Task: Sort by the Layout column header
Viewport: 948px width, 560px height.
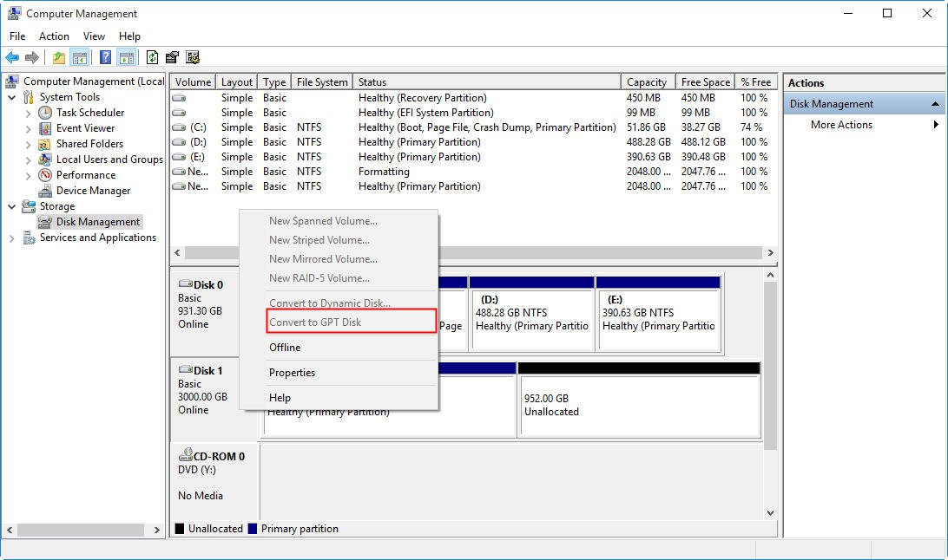Action: tap(236, 82)
